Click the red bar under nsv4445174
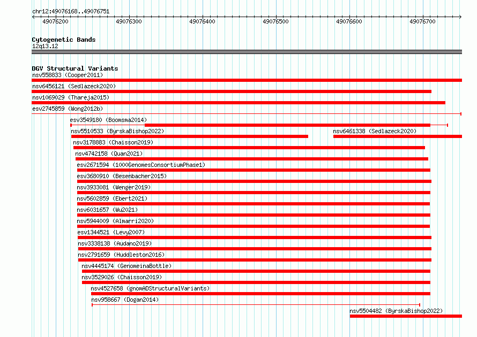477x337 pixels. (x=256, y=271)
